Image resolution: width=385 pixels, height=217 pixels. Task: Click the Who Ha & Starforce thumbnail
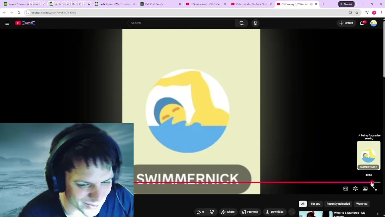click(316, 214)
